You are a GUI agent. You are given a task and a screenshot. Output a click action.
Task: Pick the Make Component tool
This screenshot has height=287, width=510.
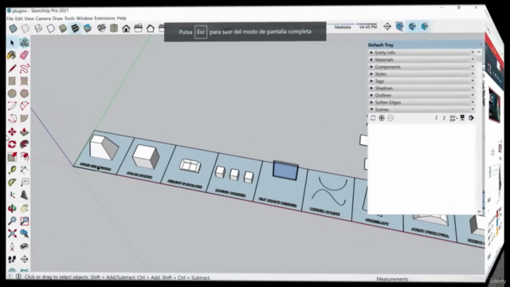click(x=24, y=42)
